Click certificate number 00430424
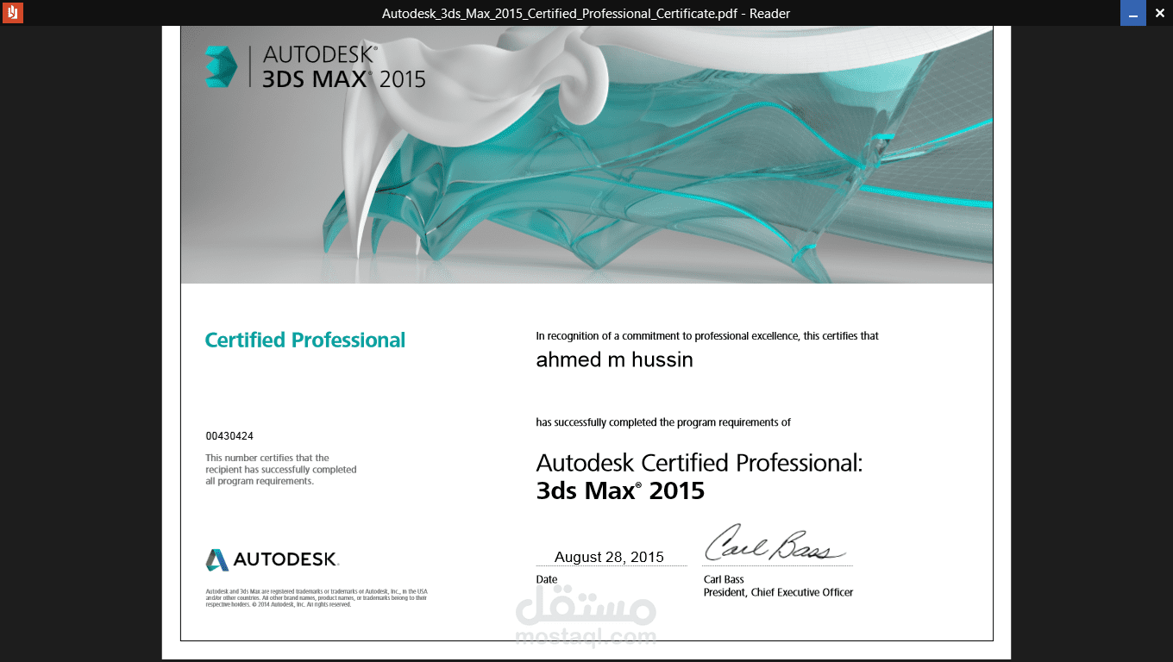Image resolution: width=1173 pixels, height=662 pixels. tap(229, 436)
